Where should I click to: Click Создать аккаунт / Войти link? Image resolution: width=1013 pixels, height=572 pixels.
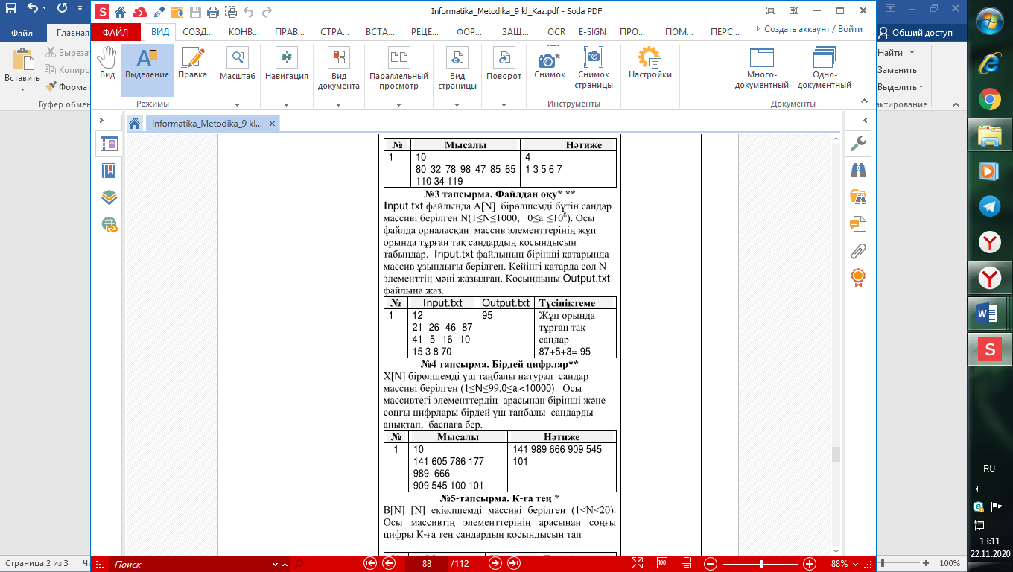[x=813, y=29]
